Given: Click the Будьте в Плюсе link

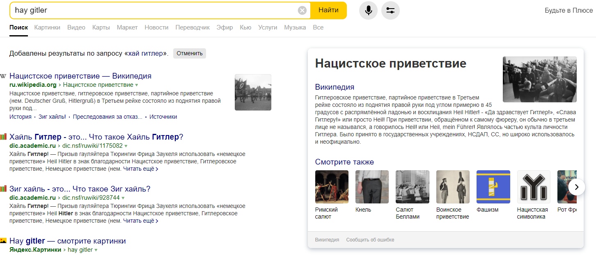Looking at the screenshot, I should (568, 10).
